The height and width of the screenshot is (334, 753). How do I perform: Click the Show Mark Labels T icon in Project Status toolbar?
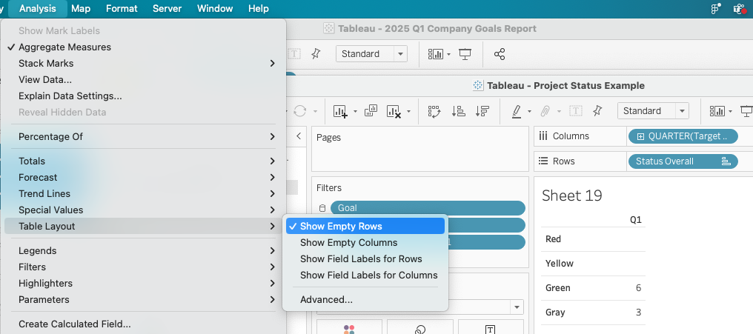(x=575, y=111)
